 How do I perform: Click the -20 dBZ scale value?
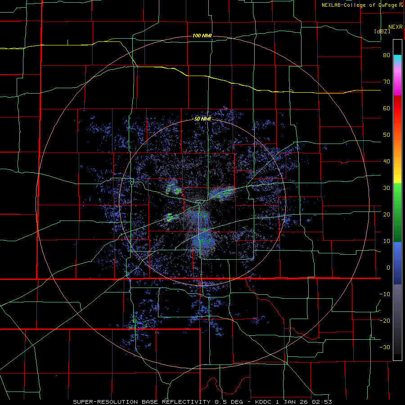pos(385,321)
